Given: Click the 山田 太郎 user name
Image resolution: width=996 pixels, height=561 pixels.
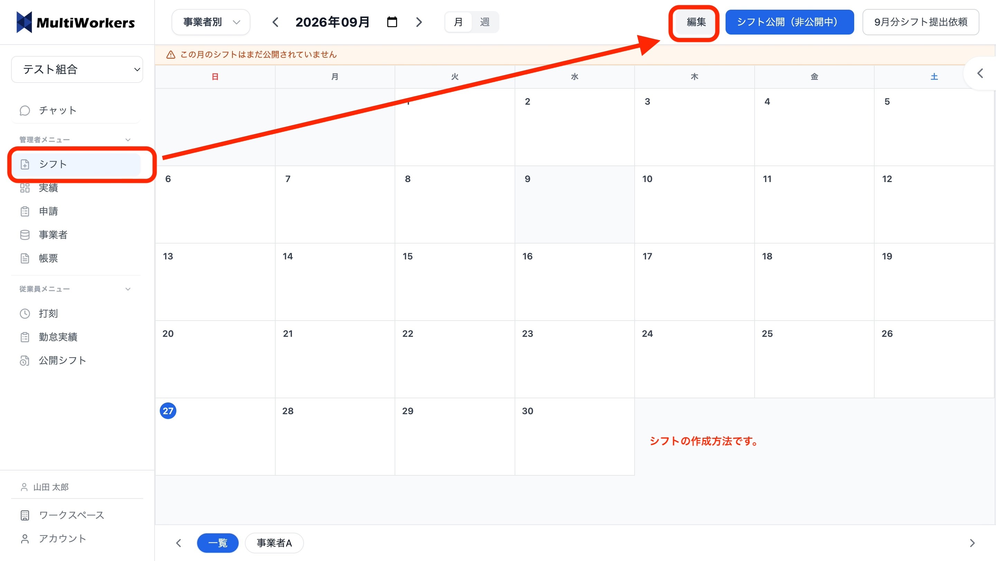Looking at the screenshot, I should pyautogui.click(x=50, y=487).
